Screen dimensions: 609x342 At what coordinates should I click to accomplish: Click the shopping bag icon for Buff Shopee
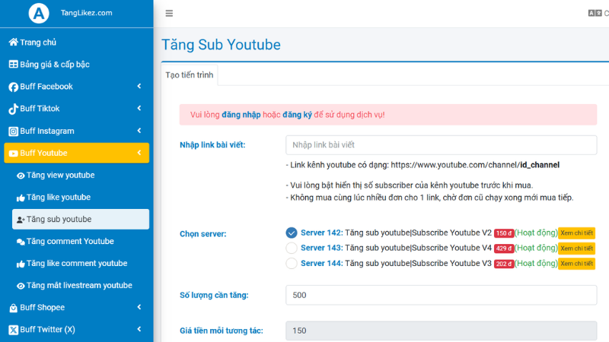[x=13, y=308]
